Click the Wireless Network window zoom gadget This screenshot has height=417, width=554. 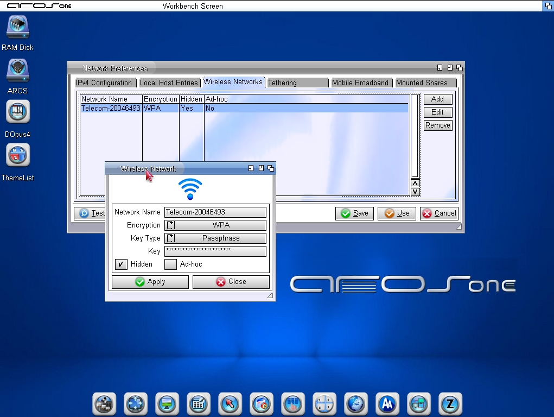click(261, 168)
